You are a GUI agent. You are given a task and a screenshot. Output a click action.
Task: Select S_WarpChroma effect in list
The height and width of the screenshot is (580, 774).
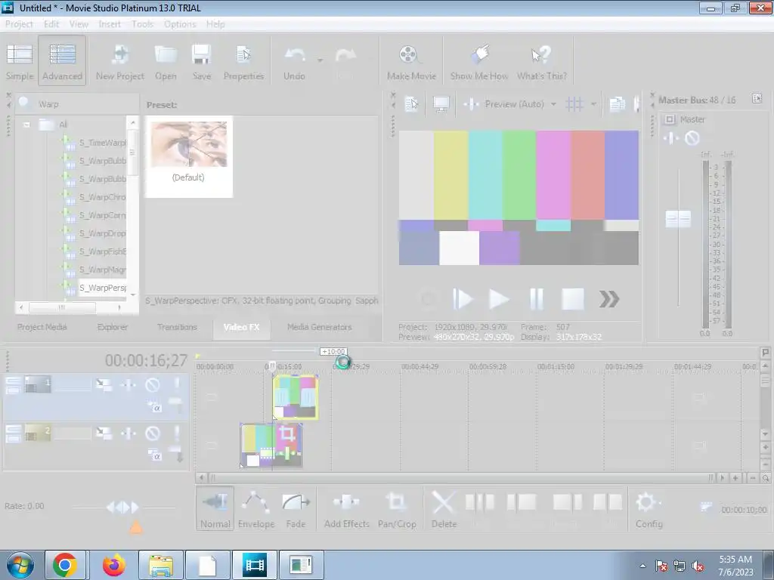coord(102,197)
